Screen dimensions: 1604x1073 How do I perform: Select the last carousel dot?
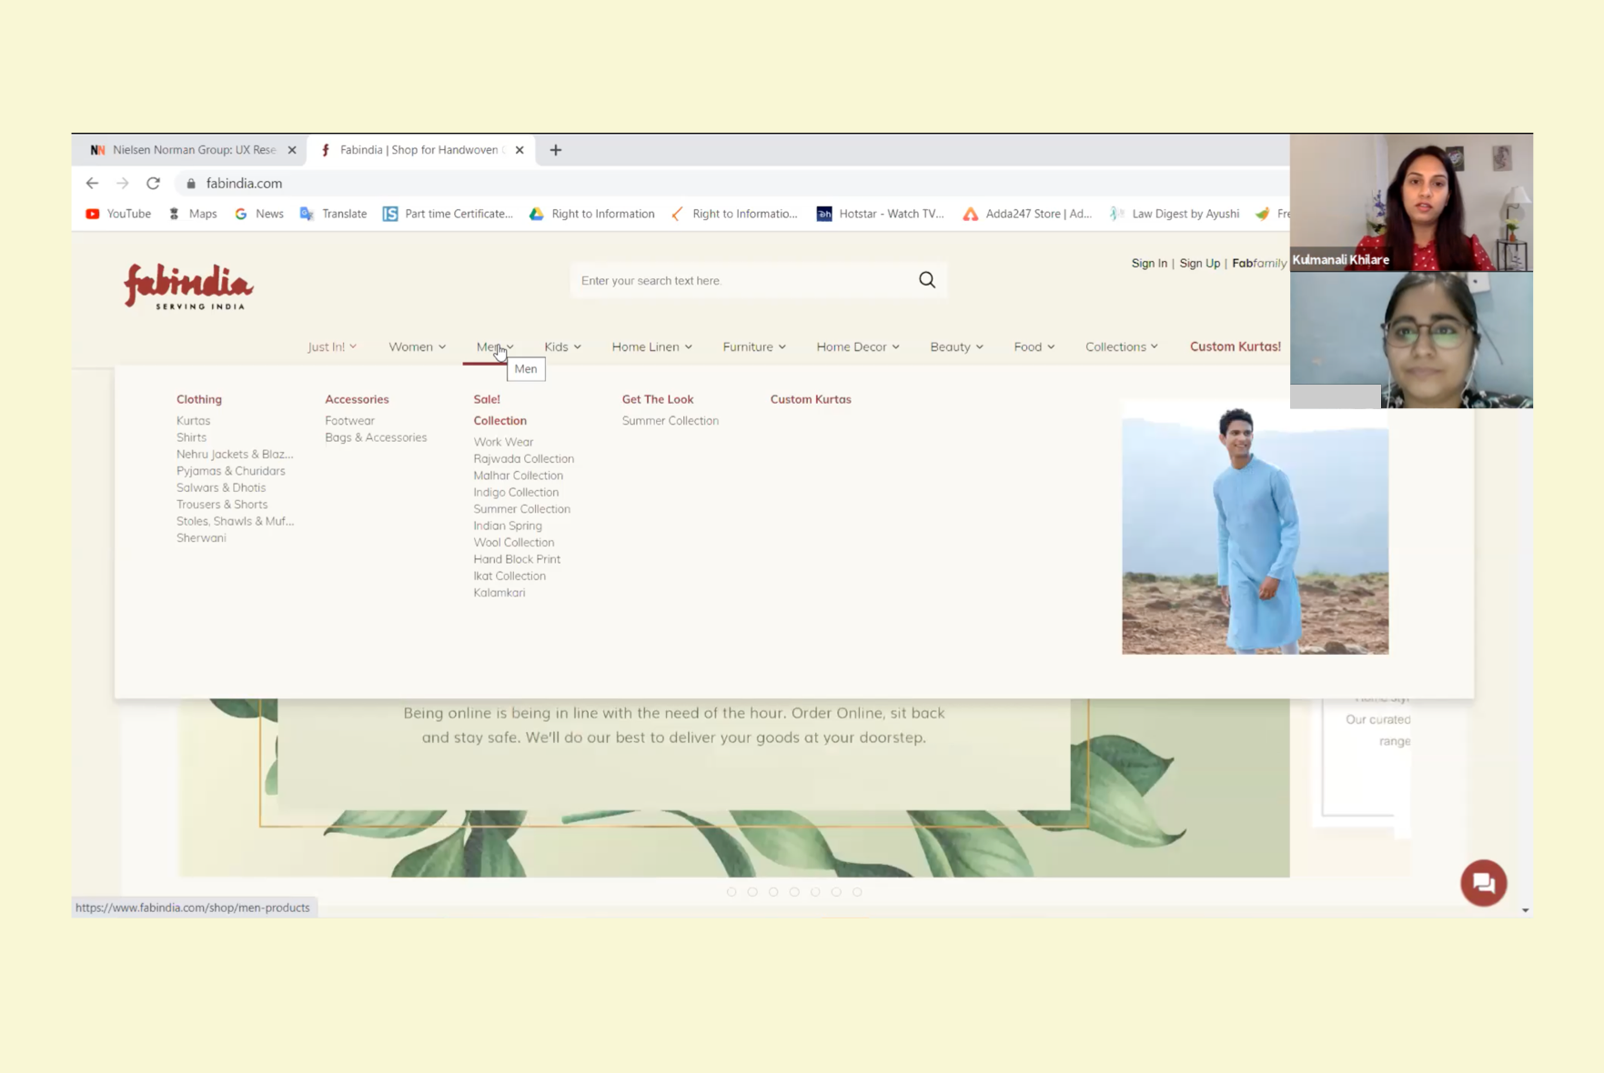pyautogui.click(x=857, y=892)
